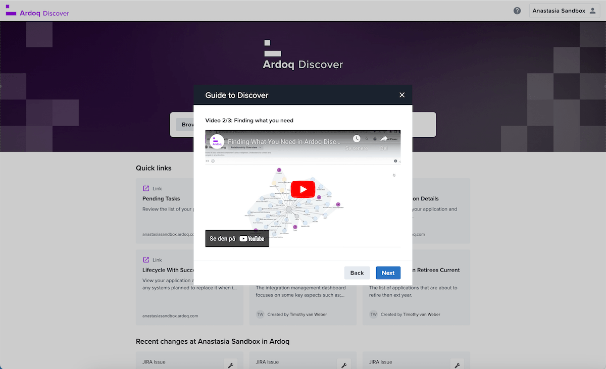Click the Quick links heading
The height and width of the screenshot is (369, 606).
(154, 168)
